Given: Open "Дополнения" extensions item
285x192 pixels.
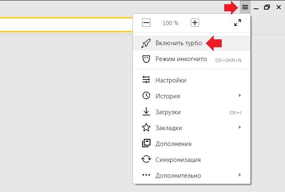Looking at the screenshot, I should pos(173,144).
